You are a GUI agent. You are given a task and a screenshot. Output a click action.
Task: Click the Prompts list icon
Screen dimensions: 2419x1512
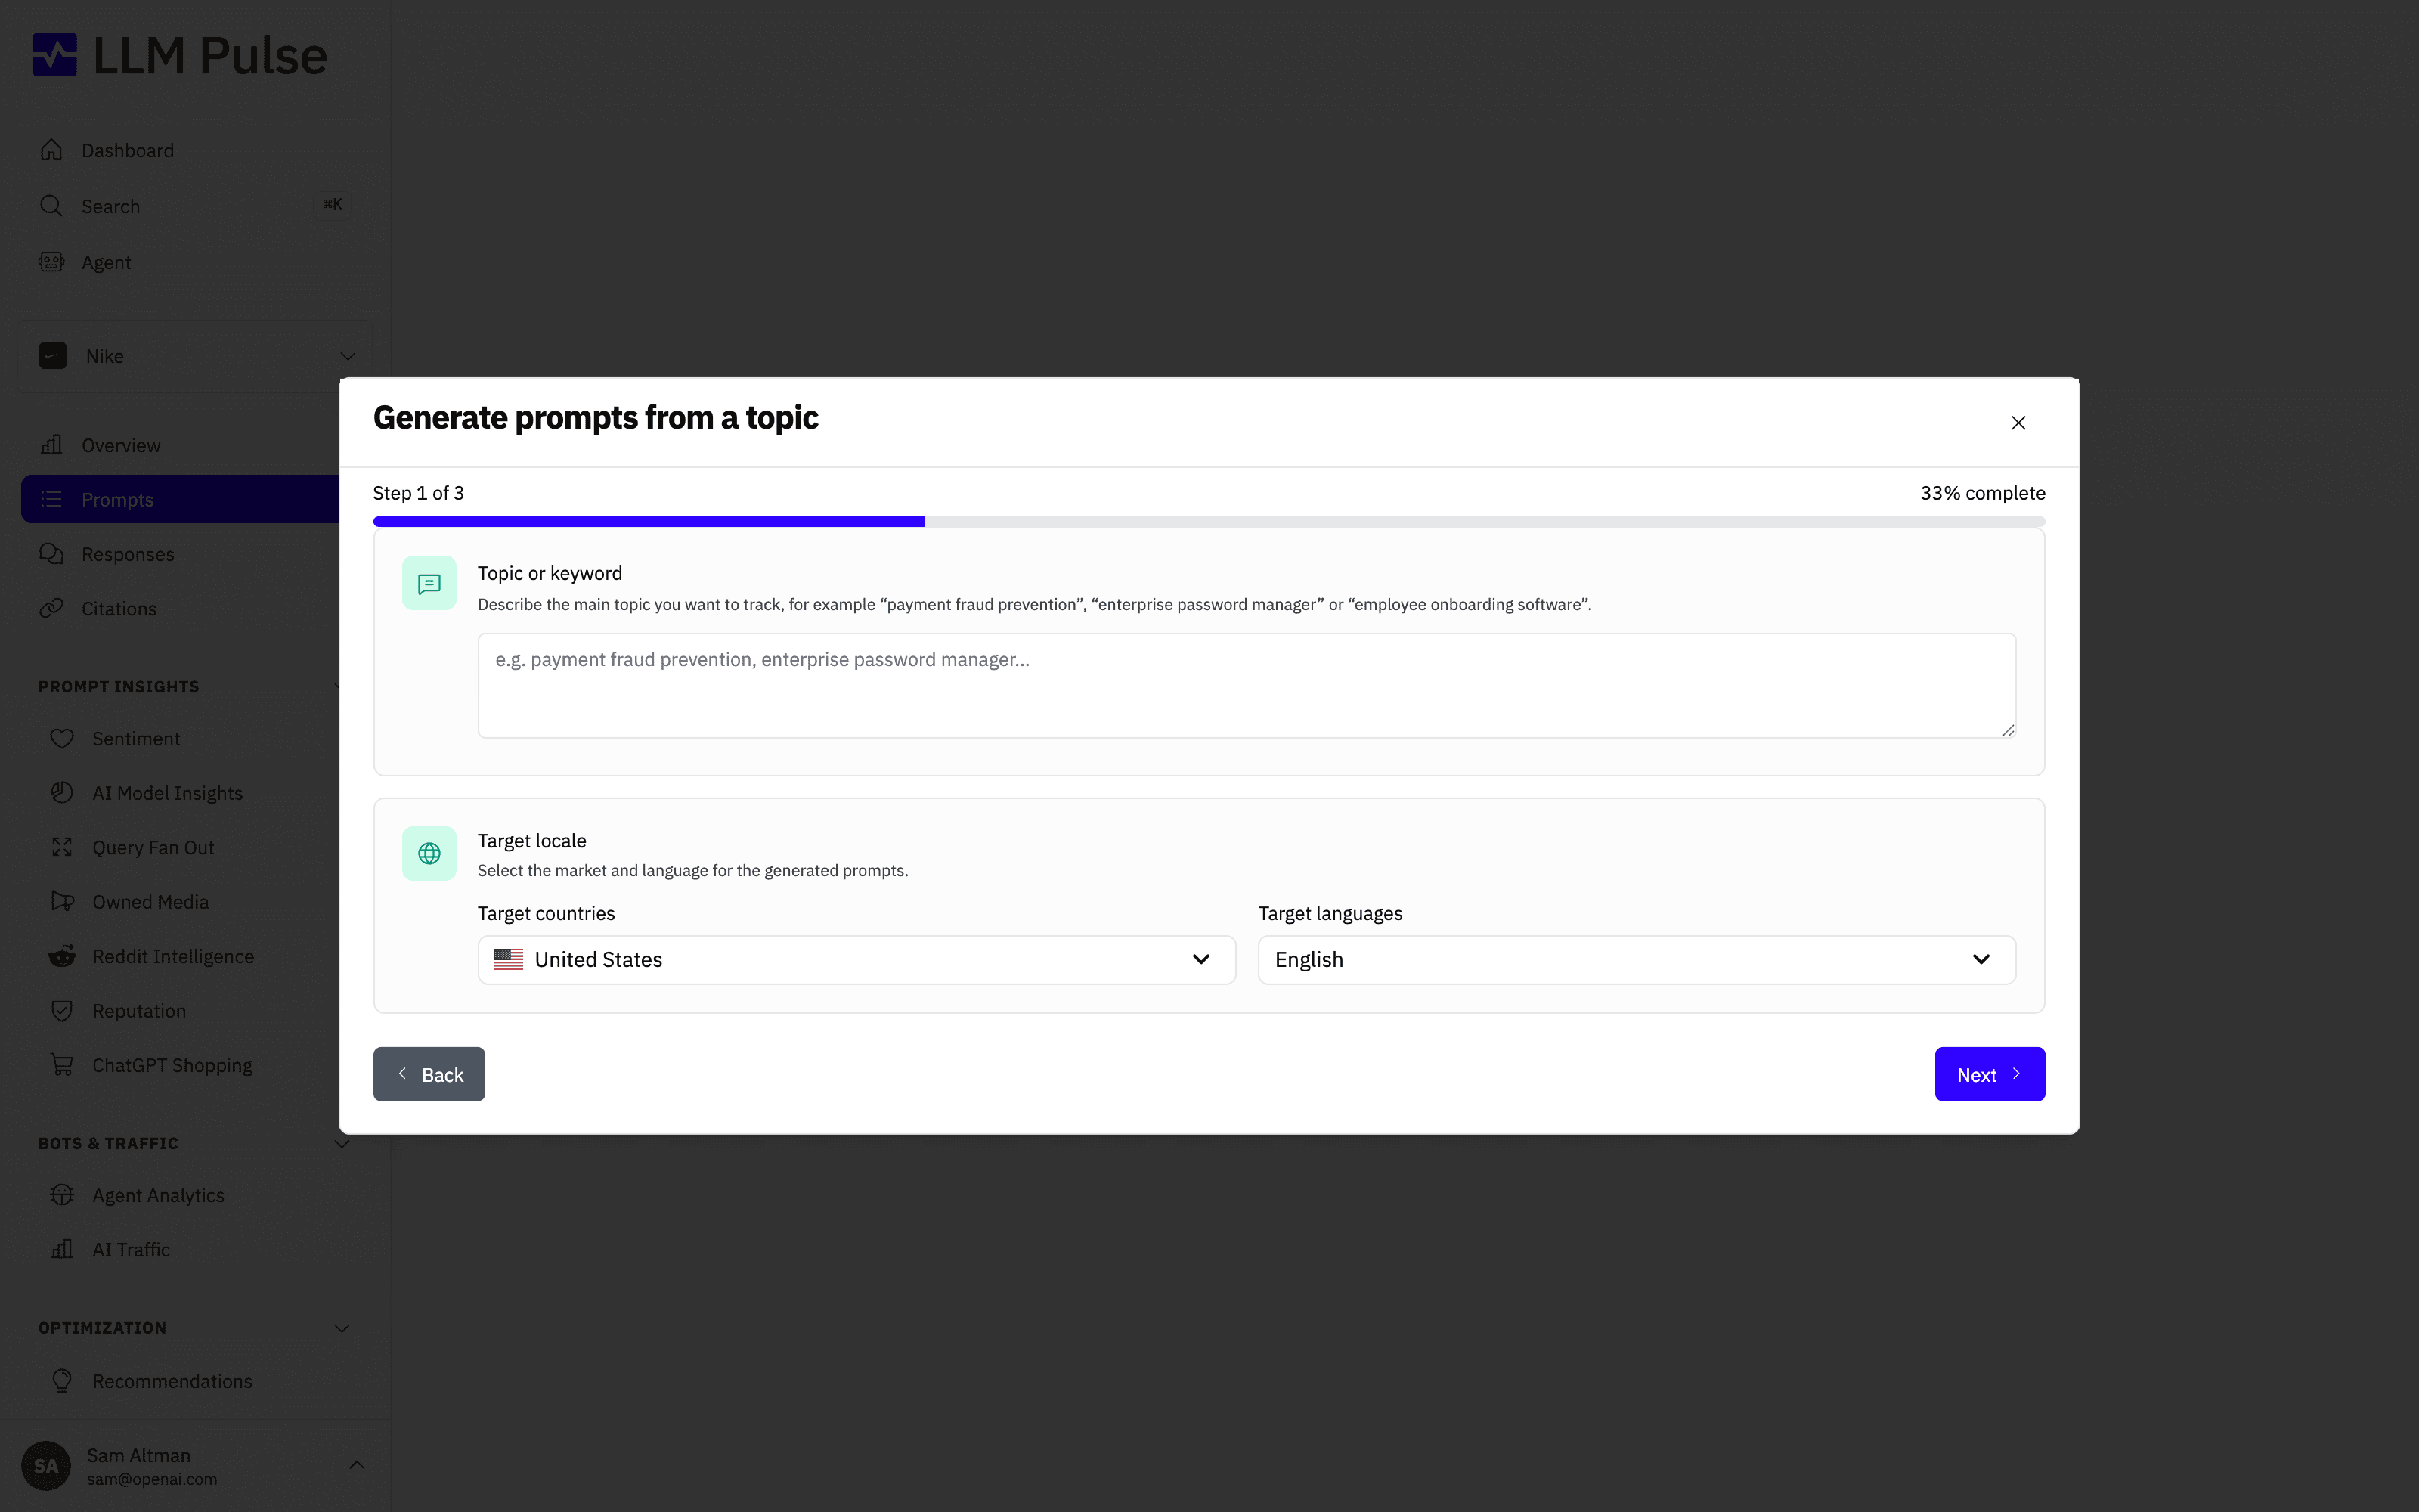[x=52, y=499]
